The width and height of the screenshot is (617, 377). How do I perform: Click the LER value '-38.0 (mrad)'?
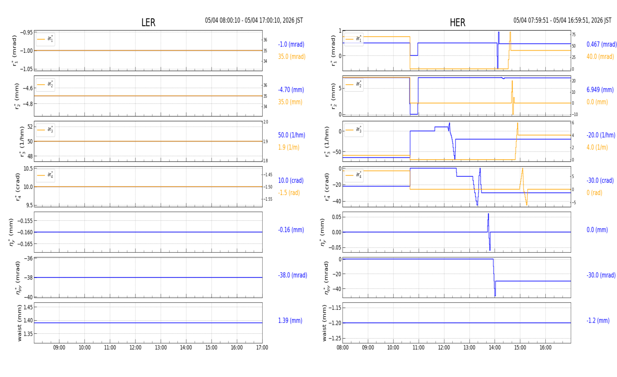tap(292, 275)
